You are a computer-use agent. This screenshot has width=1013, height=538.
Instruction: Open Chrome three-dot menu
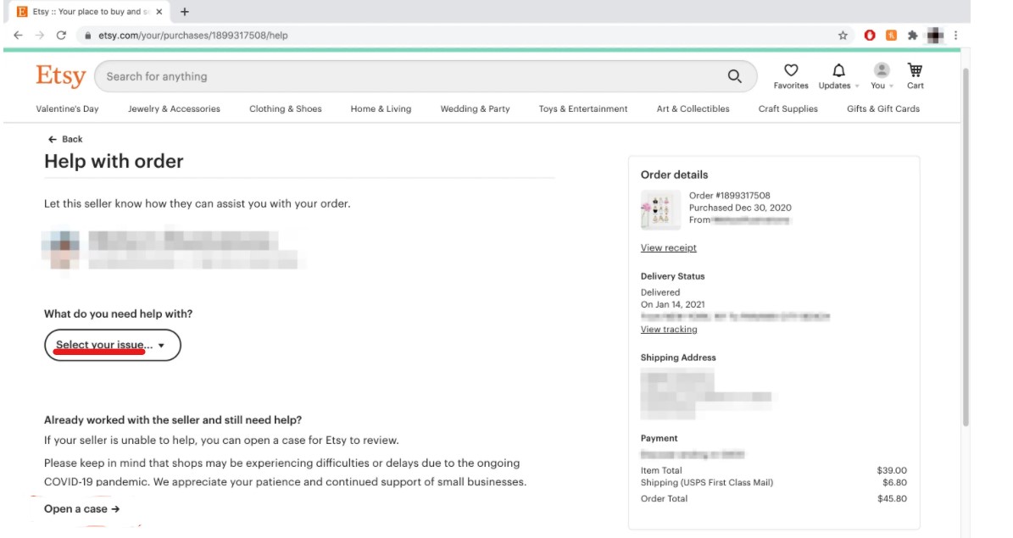point(955,36)
